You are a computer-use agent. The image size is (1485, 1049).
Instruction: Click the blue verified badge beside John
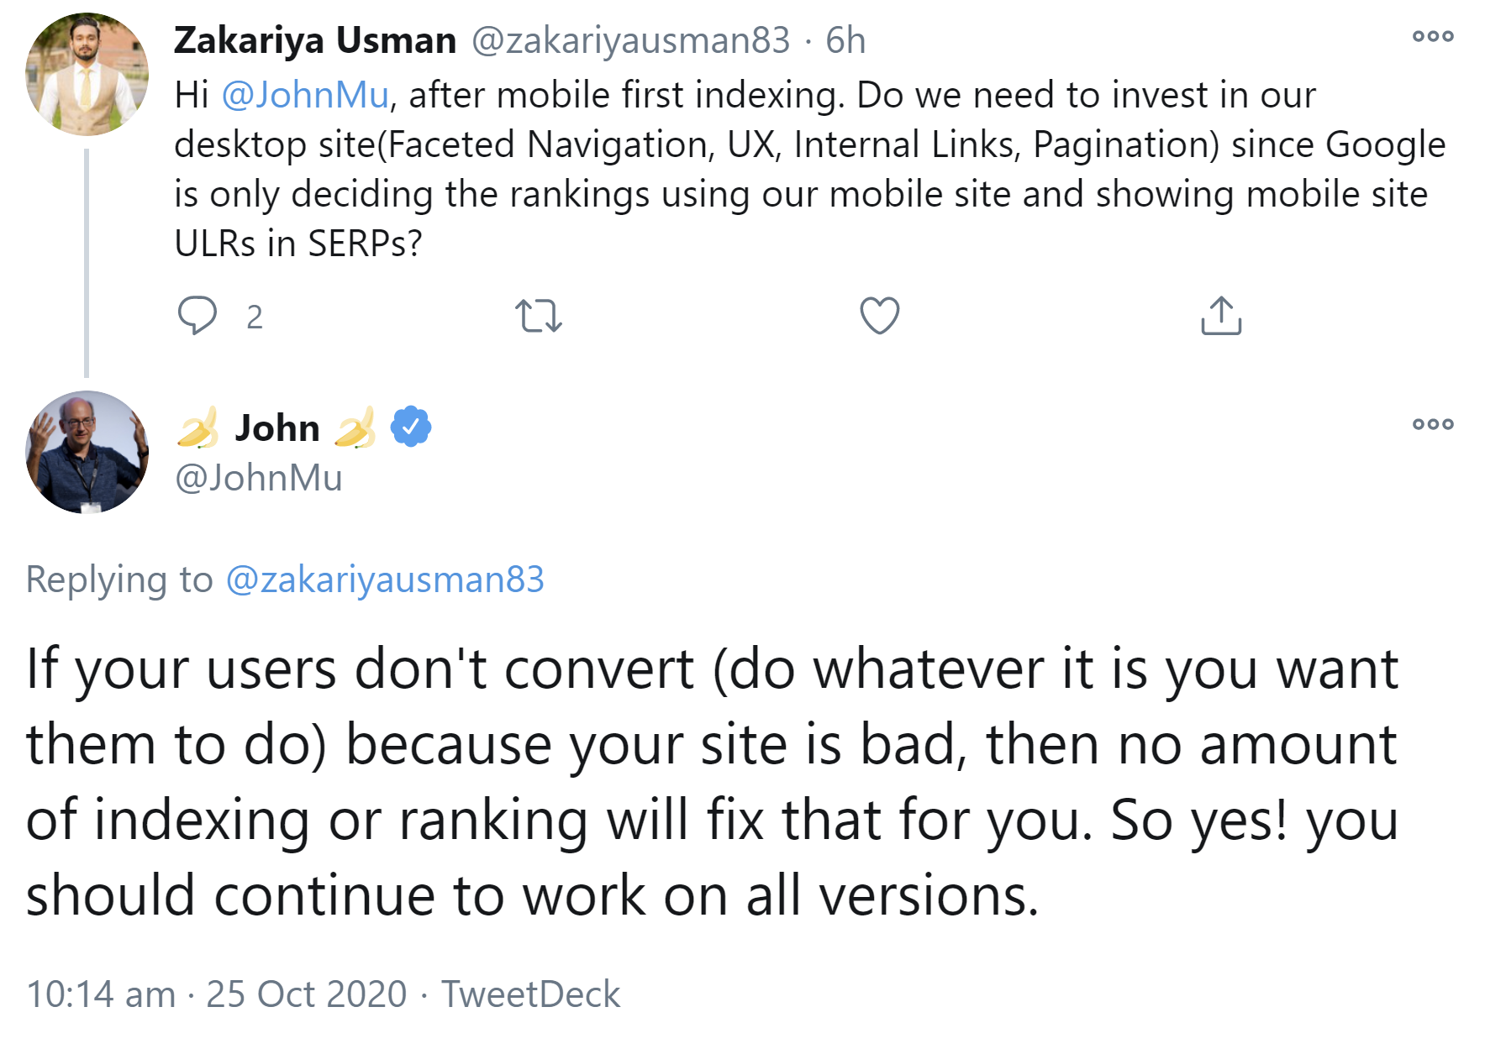point(411,427)
